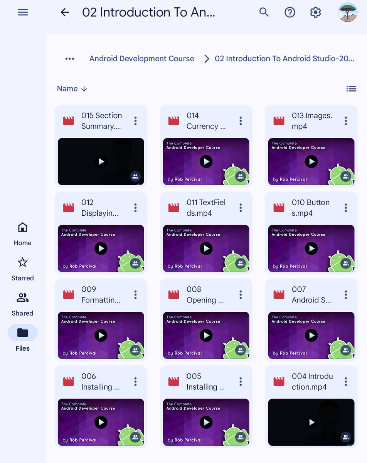367x463 pixels.
Task: Select the 02 Introduction To Android Studio breadcrumb
Action: tap(285, 59)
